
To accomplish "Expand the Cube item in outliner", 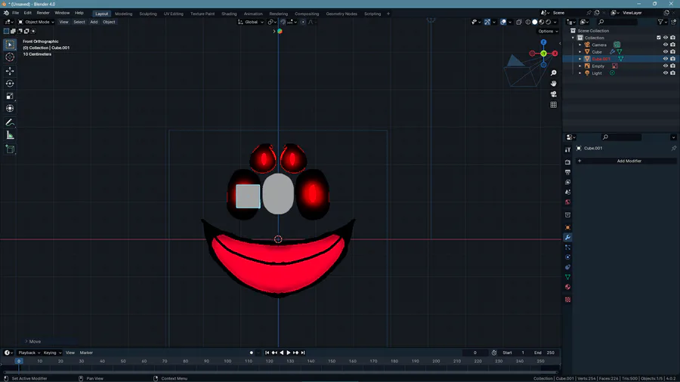I will (x=580, y=52).
